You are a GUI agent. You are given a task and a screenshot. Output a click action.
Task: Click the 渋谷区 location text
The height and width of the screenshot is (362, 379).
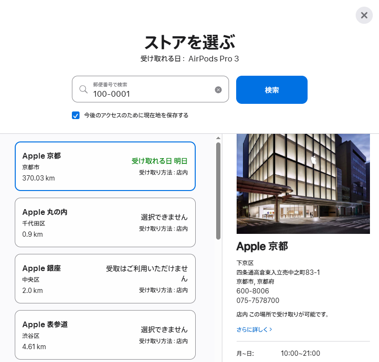click(x=30, y=336)
